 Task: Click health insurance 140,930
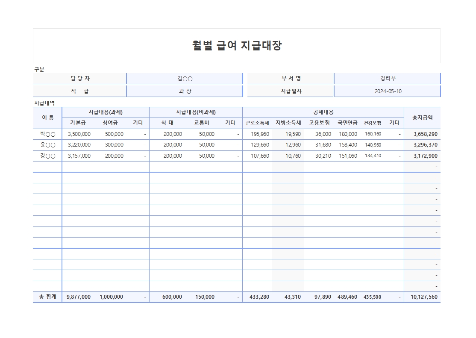click(373, 145)
